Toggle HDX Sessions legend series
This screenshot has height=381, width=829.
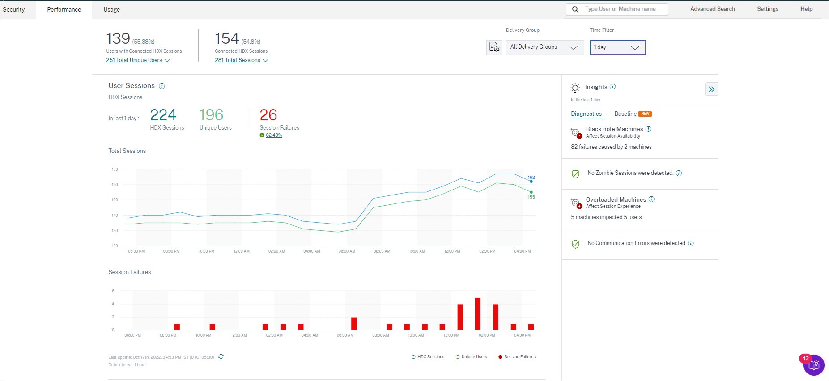click(x=428, y=357)
